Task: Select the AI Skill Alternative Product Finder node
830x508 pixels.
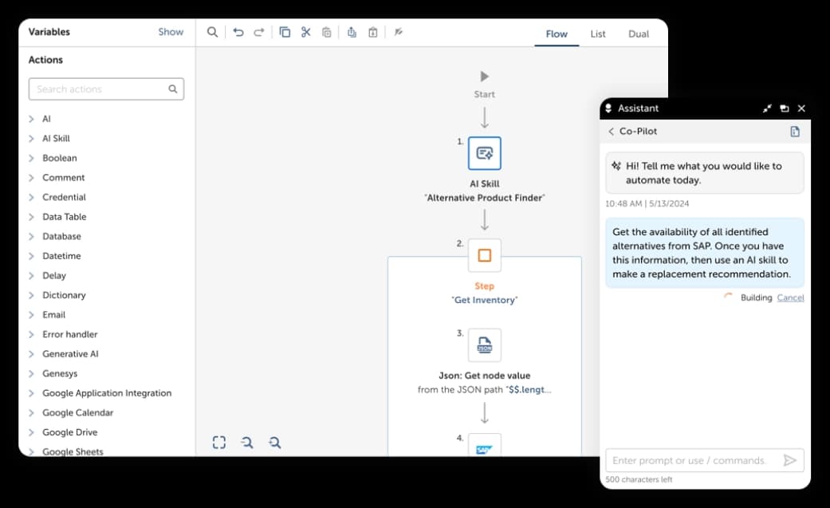Action: pyautogui.click(x=484, y=153)
